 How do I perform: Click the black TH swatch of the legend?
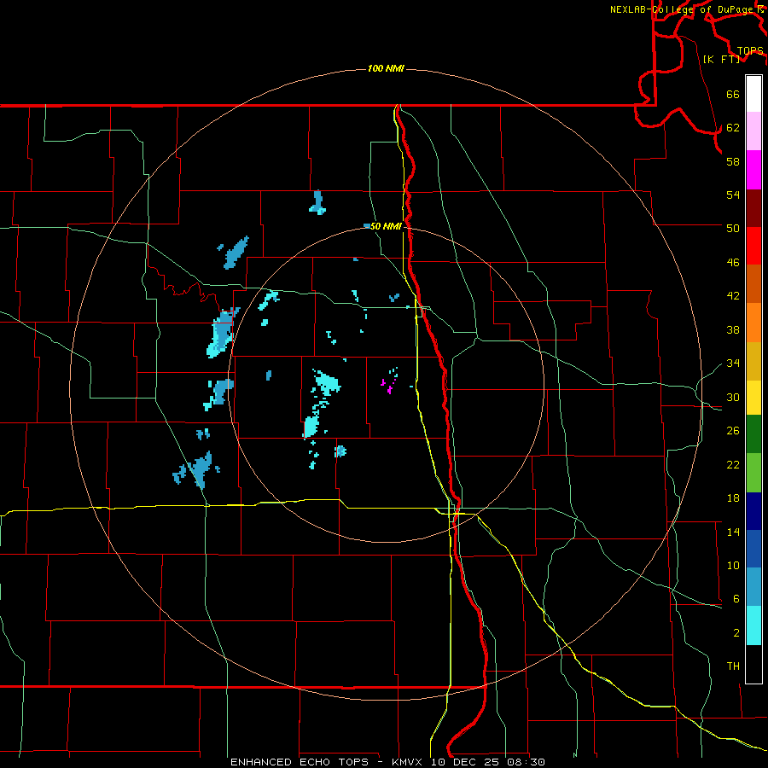(753, 664)
